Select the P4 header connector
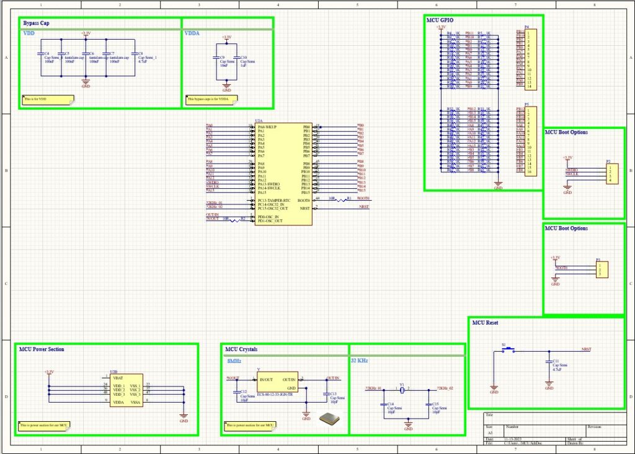Screen dimensions: 635x454 (x=530, y=59)
